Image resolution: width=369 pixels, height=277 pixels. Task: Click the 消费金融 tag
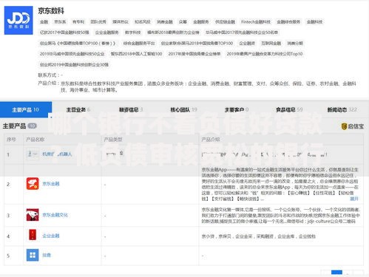165,22
